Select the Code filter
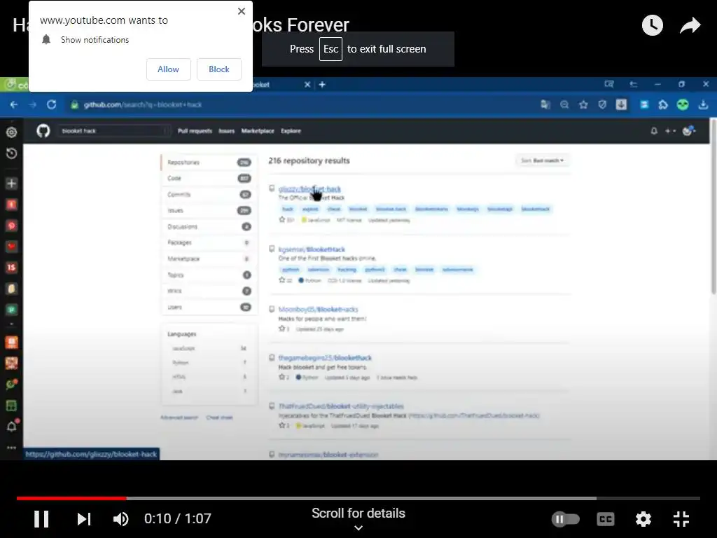Screen dimensions: 717x538 (209, 179)
